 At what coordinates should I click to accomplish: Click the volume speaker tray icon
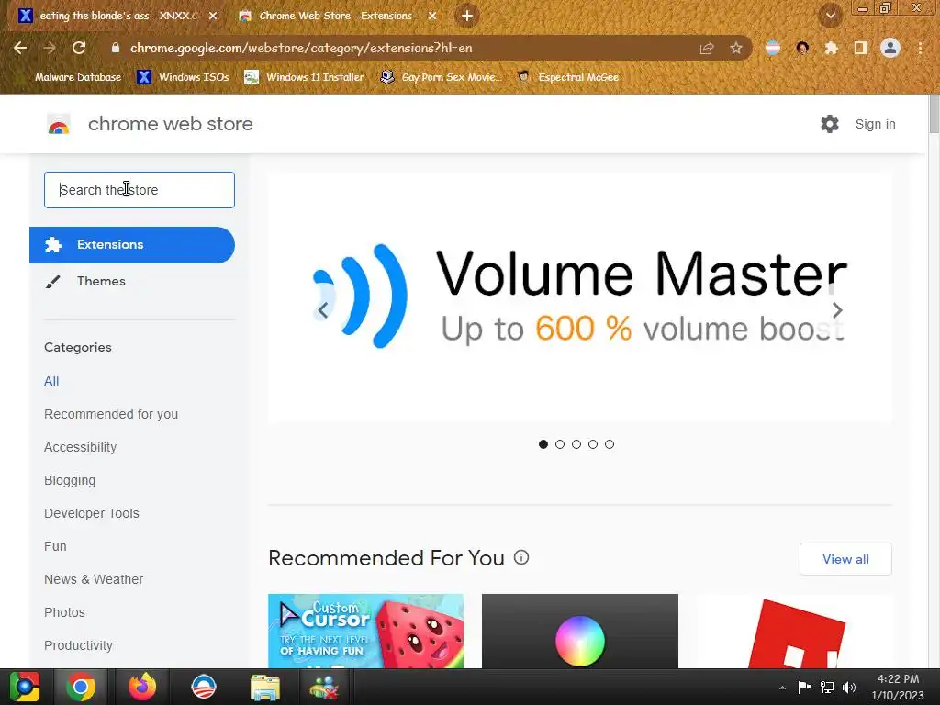(849, 687)
